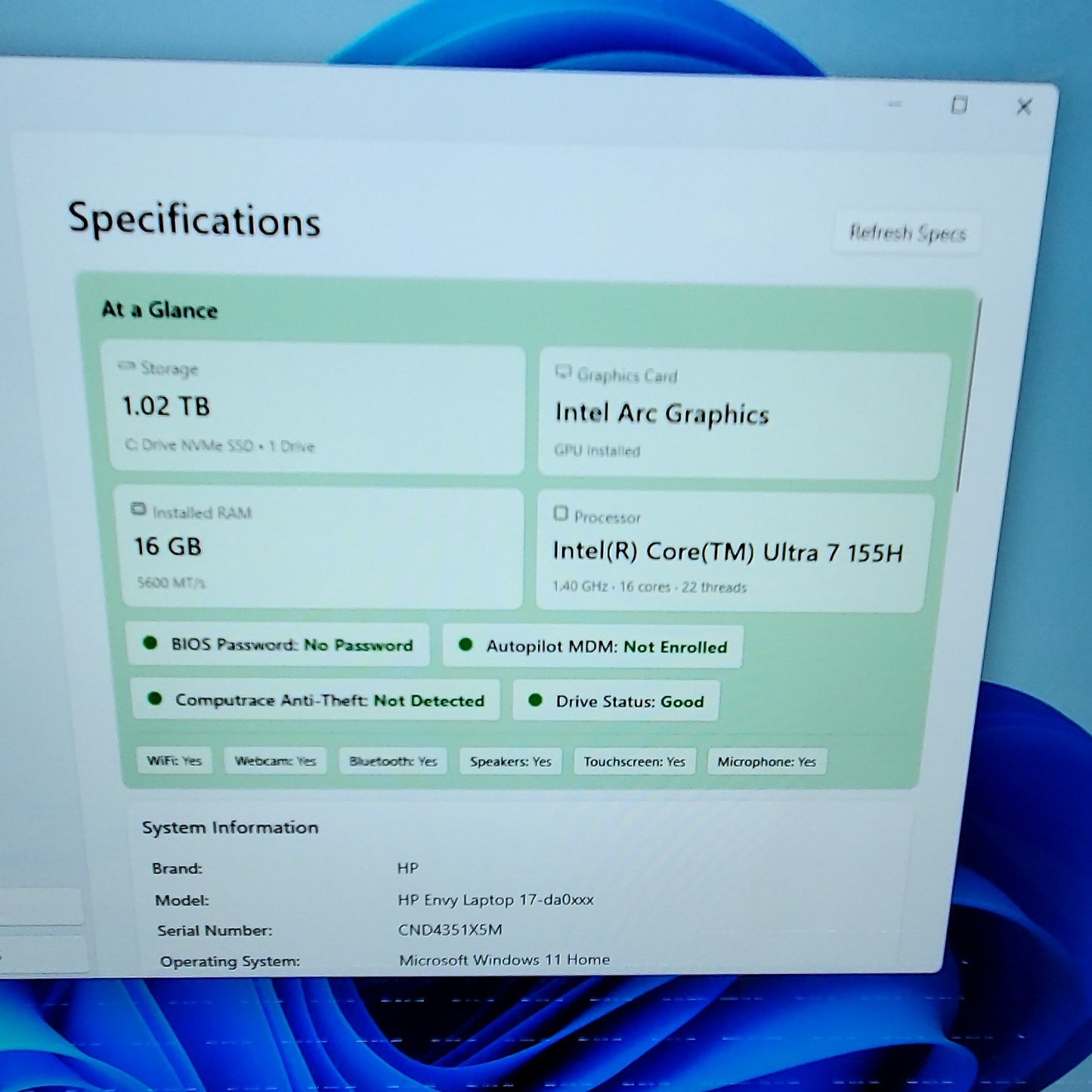Screen dimensions: 1092x1092
Task: Select the serial number CND4351X5M text
Action: point(450,930)
